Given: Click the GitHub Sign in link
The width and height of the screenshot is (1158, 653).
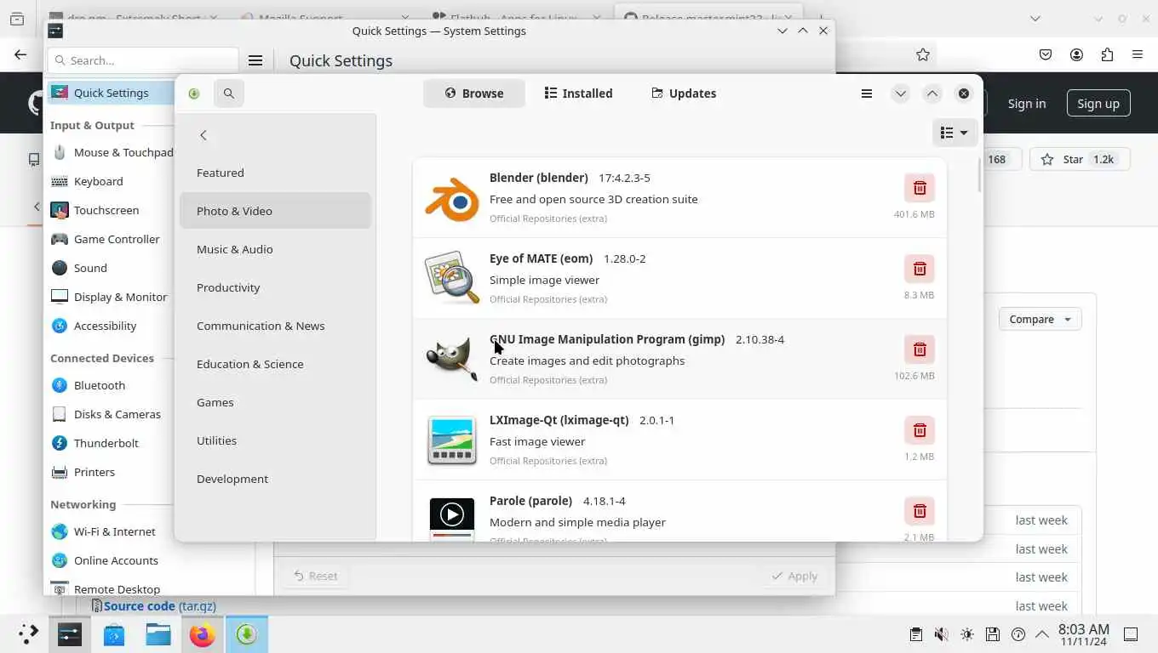Looking at the screenshot, I should pyautogui.click(x=1026, y=104).
